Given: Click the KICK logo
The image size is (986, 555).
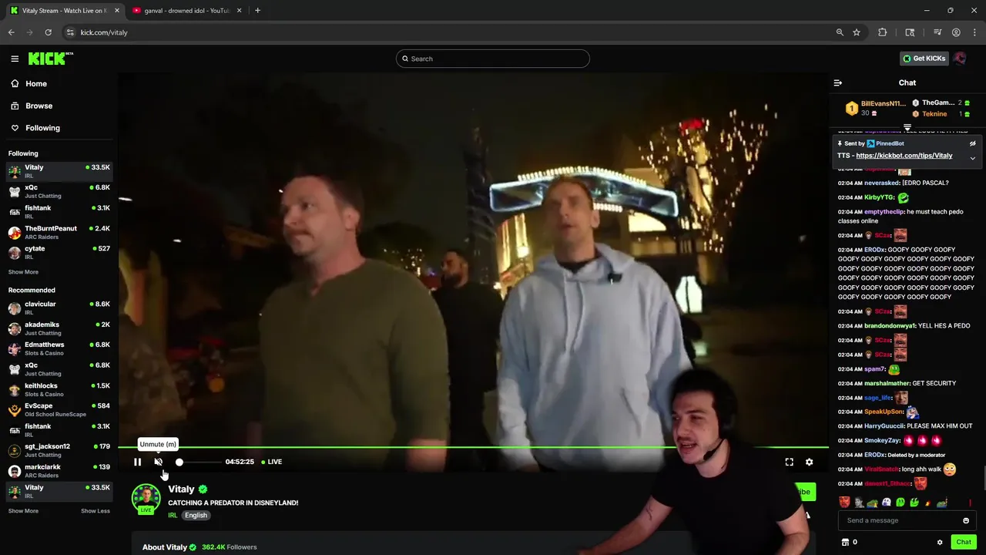Looking at the screenshot, I should point(50,59).
